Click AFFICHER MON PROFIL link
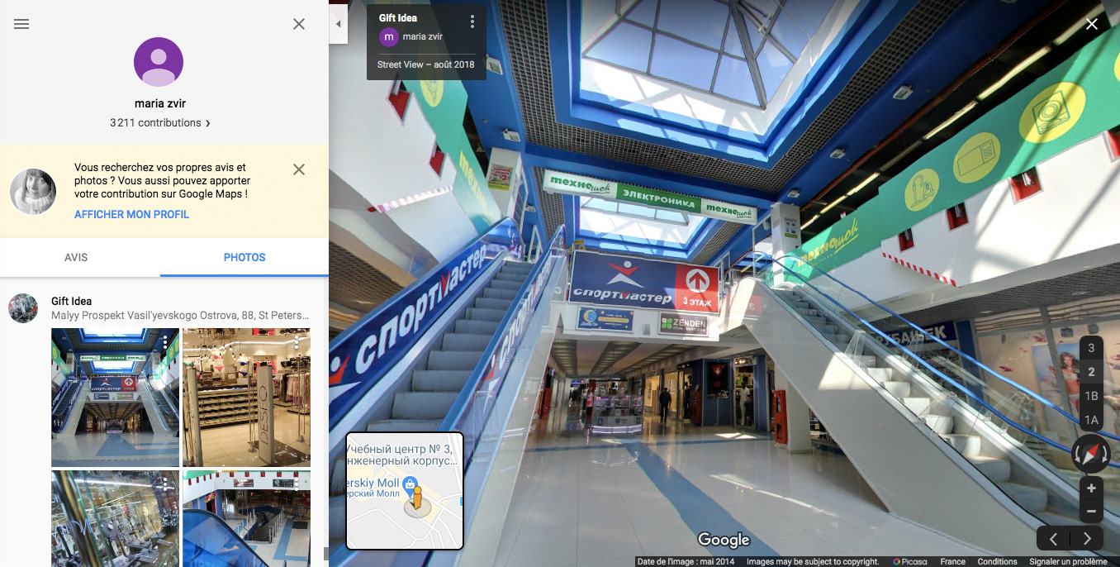 (131, 214)
